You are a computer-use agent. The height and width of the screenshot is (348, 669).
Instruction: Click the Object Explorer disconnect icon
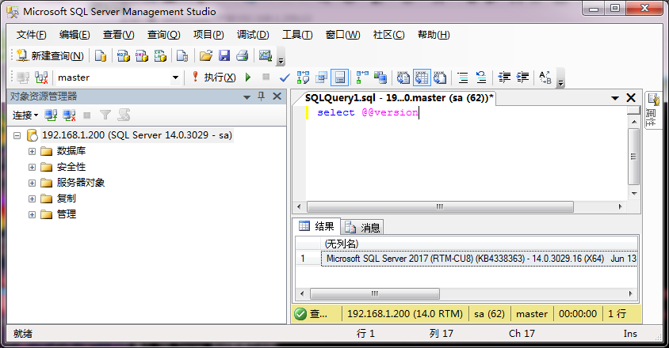[69, 115]
